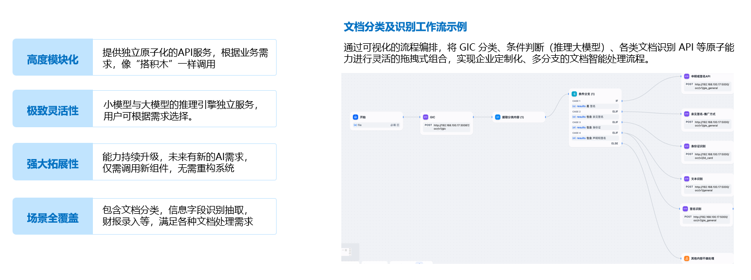Click the 文本识别 node HTTP icon
Screen dimensions: 751x280
pyautogui.click(x=686, y=178)
